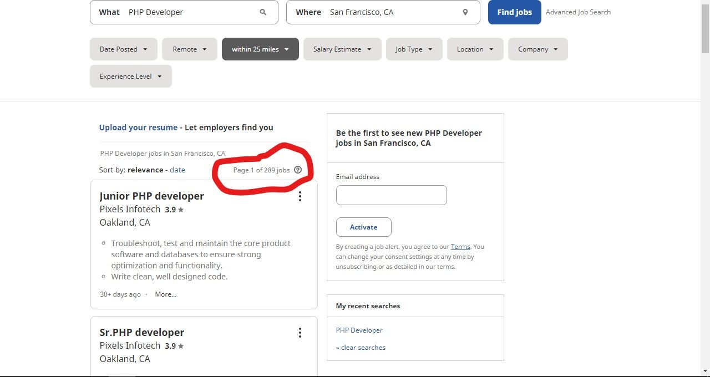The width and height of the screenshot is (710, 377).
Task: Expand the Date Posted filter
Action: click(x=123, y=49)
